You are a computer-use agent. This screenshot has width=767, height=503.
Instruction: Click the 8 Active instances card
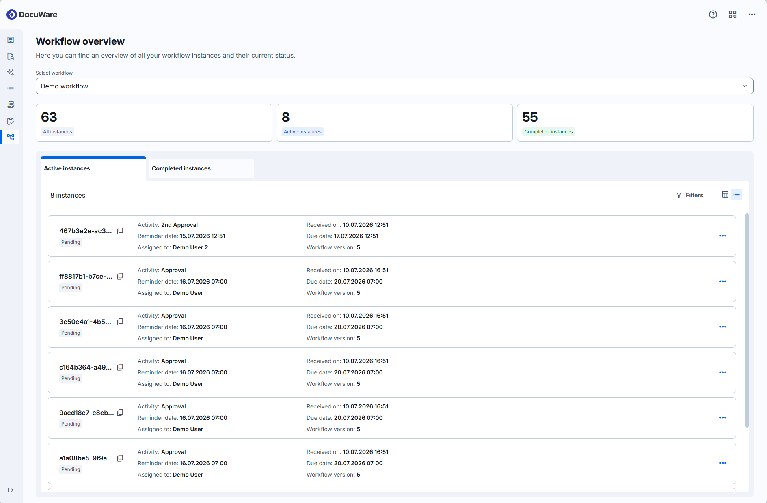click(x=395, y=123)
